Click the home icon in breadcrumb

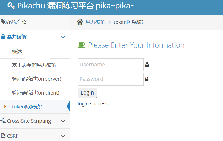(x=80, y=22)
